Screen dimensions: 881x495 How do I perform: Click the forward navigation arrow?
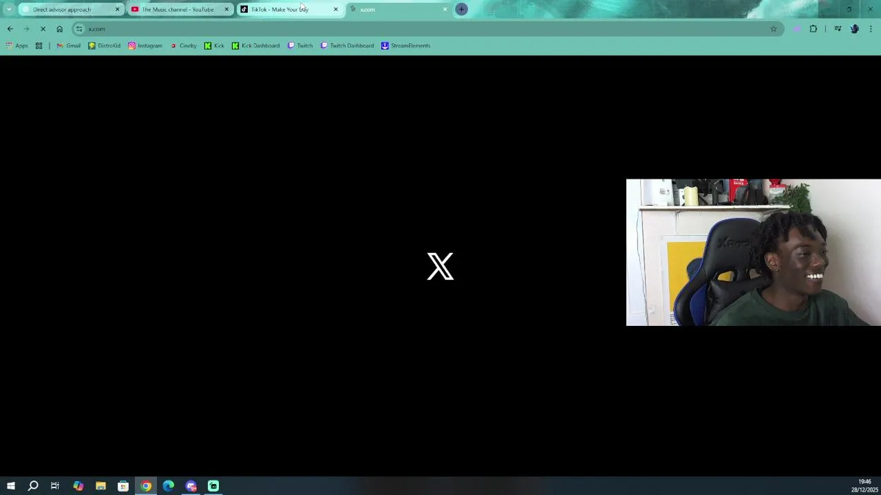click(x=26, y=29)
